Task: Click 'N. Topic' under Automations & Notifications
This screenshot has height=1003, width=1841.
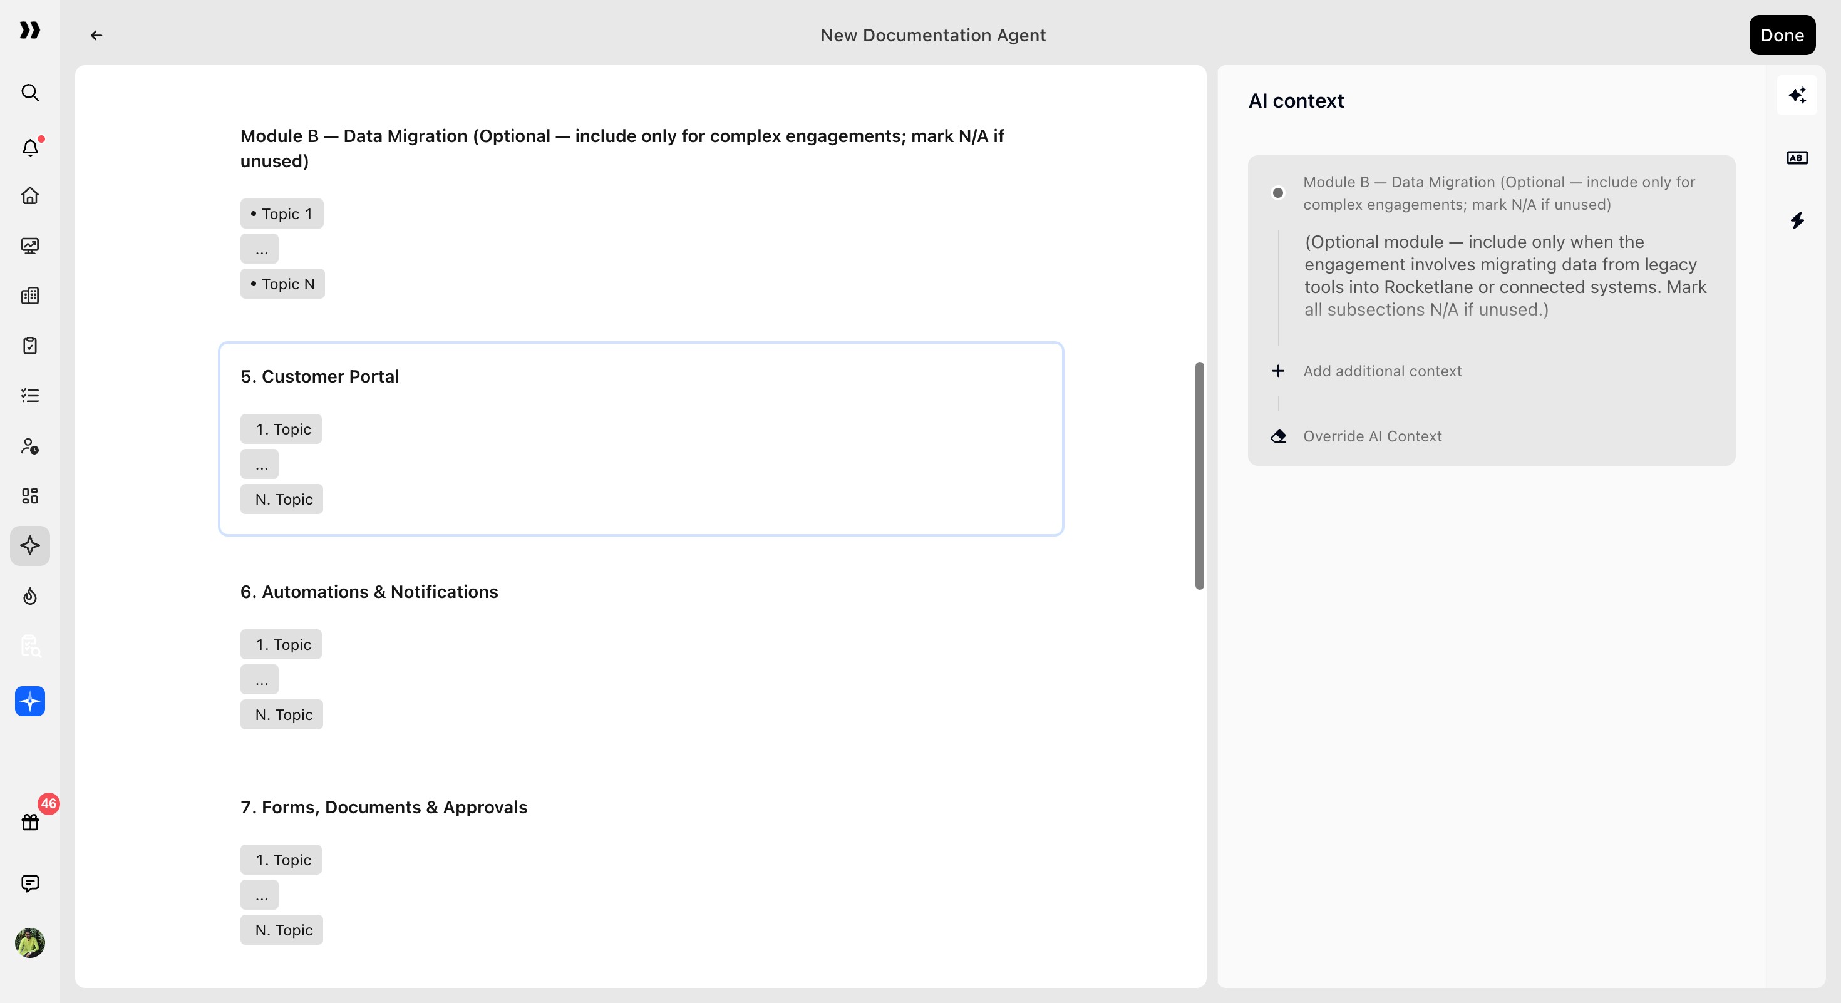Action: pyautogui.click(x=282, y=714)
